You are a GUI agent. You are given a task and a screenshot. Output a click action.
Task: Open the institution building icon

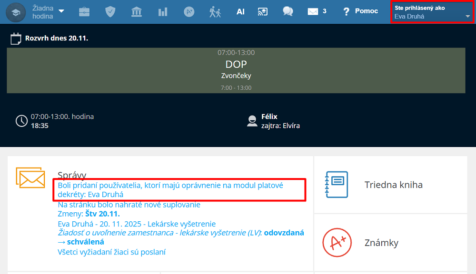point(137,12)
